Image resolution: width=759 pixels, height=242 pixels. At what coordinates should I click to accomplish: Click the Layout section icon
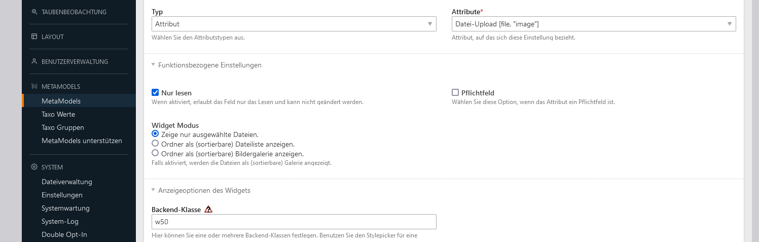[34, 37]
